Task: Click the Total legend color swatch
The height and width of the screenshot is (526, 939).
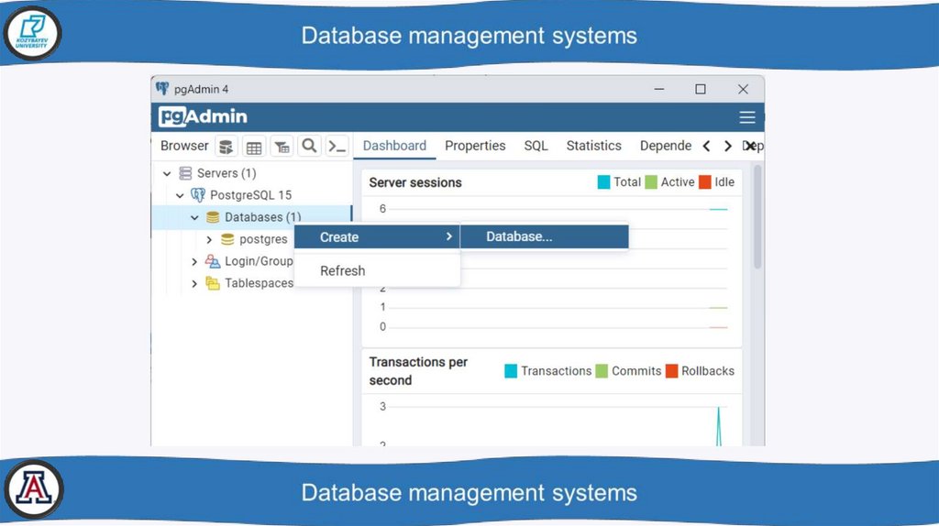Action: click(x=603, y=182)
